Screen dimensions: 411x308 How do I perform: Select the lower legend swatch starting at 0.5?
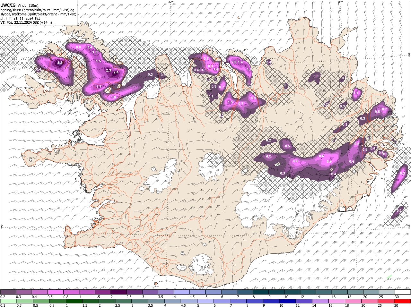41,301
